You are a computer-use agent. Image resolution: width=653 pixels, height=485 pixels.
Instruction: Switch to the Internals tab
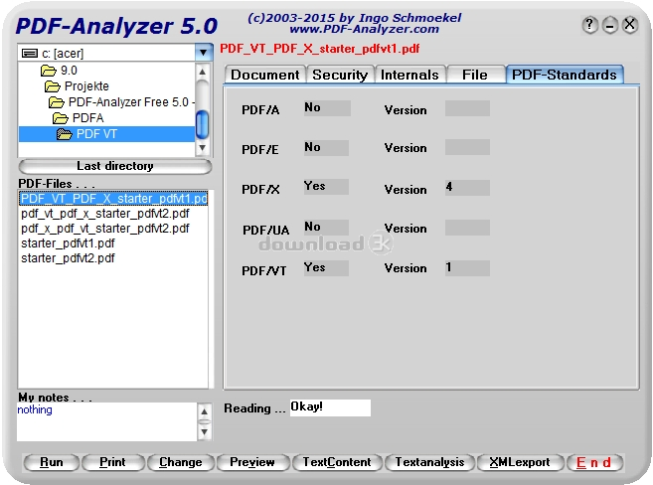click(409, 75)
